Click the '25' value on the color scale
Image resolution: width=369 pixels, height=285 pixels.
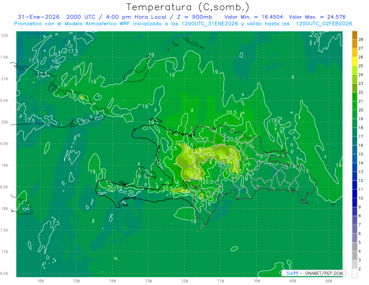(361, 66)
